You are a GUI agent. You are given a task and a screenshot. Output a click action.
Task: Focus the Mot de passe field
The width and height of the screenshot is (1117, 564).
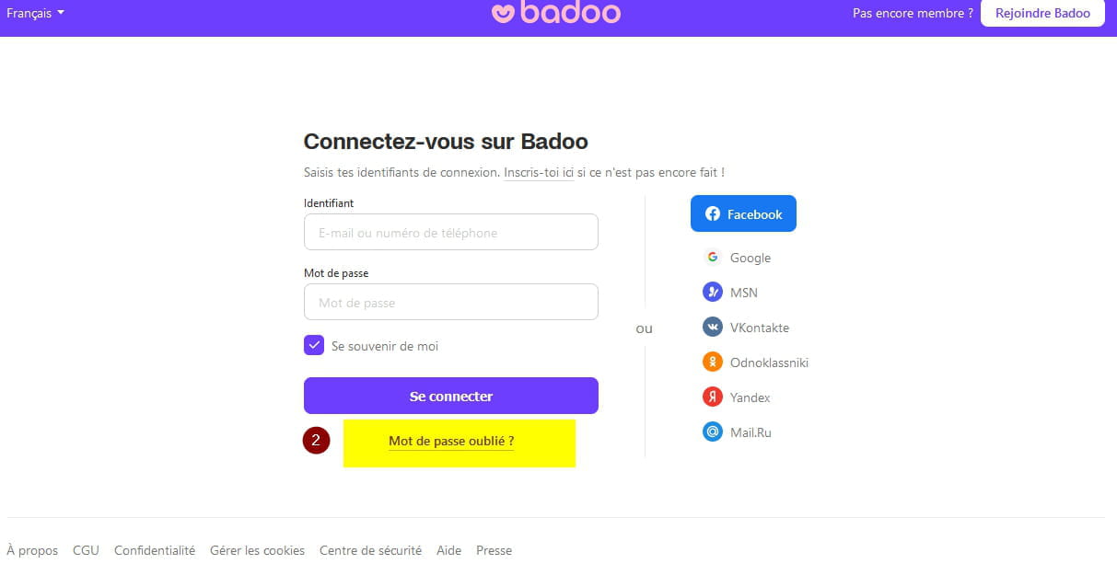[451, 302]
